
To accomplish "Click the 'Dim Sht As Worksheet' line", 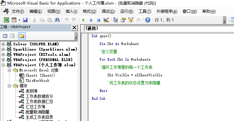I will [x=119, y=44].
